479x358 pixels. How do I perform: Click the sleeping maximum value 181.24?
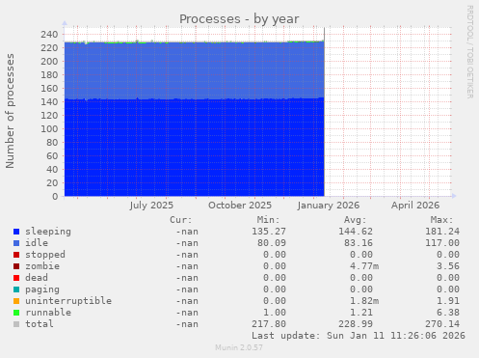coord(442,232)
